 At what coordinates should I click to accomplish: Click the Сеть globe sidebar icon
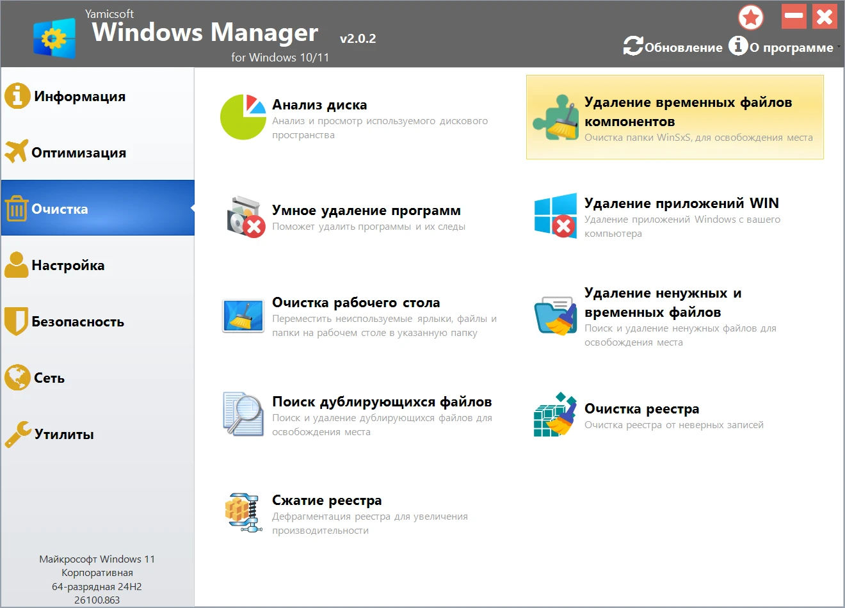click(17, 378)
